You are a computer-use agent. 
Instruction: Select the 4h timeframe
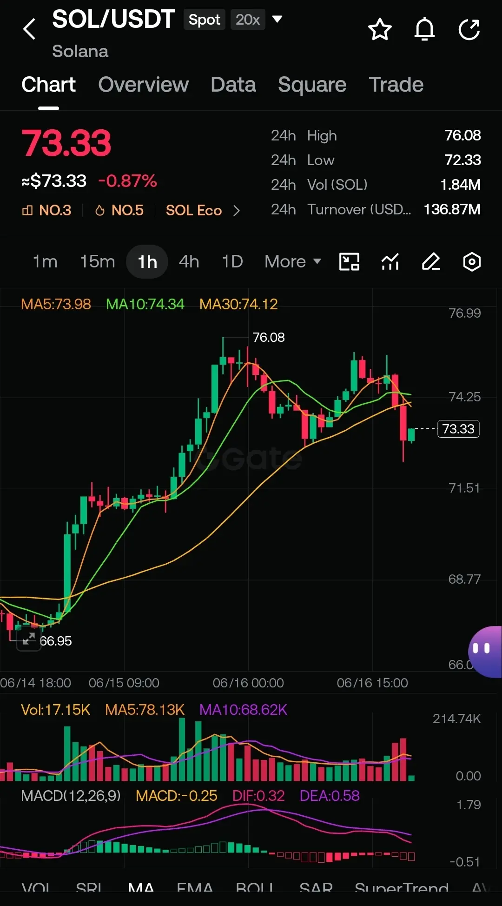189,261
